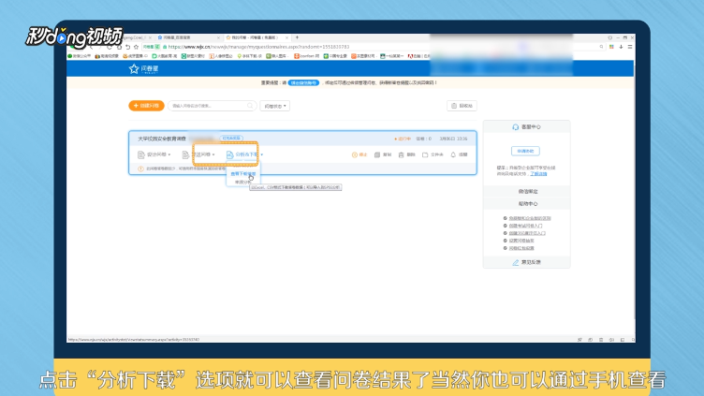
Task: Click the 客服中心 headset icon
Action: [516, 127]
